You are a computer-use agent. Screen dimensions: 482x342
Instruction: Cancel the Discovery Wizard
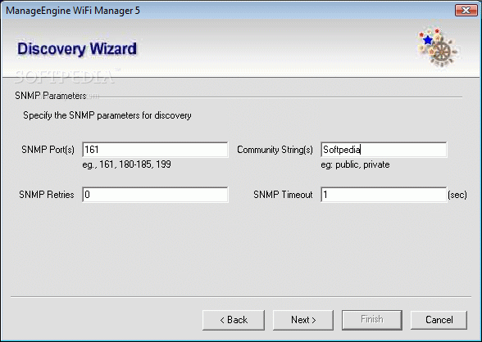(x=439, y=320)
